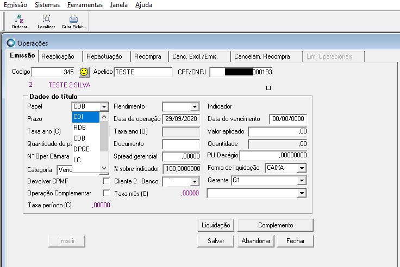
Task: Toggle the Devolver CPMF checkbox
Action: pyautogui.click(x=106, y=181)
